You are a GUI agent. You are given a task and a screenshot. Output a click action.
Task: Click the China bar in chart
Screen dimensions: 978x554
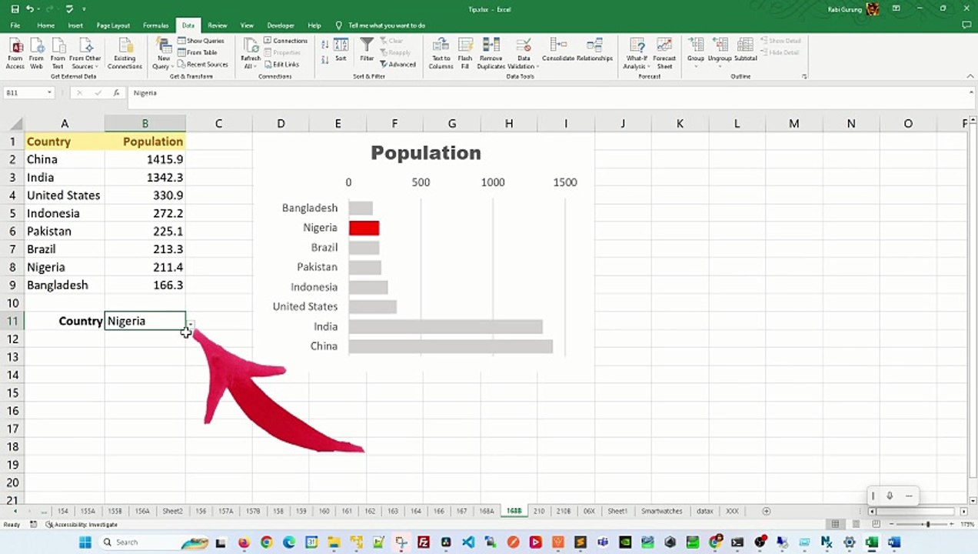click(x=451, y=346)
